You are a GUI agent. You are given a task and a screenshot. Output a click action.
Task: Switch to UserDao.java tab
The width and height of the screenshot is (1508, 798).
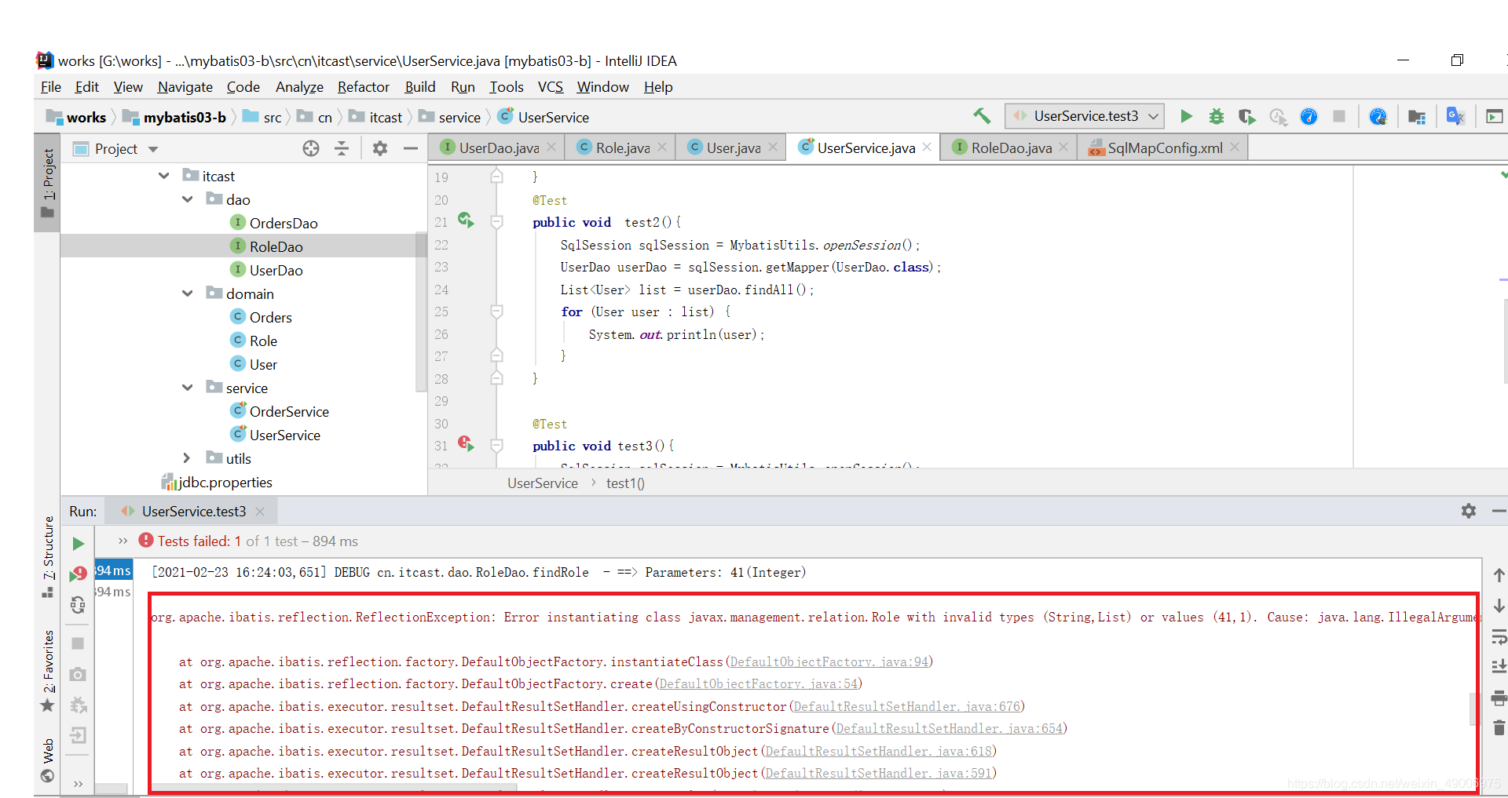[498, 148]
